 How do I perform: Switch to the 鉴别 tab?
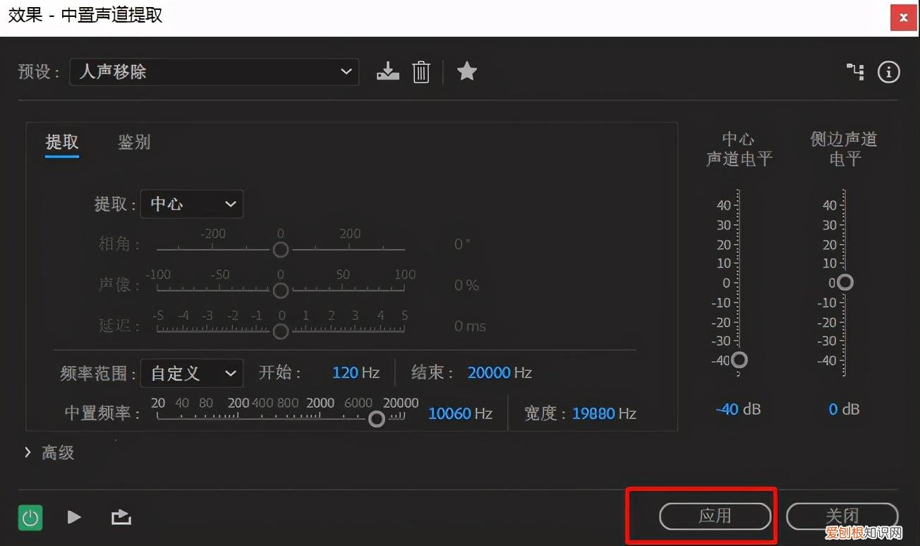133,142
